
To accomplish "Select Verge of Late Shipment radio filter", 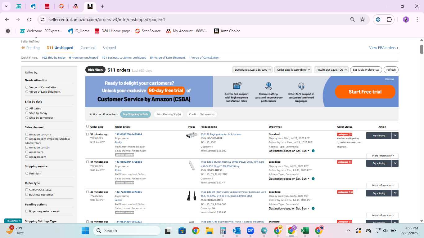I will point(27,92).
